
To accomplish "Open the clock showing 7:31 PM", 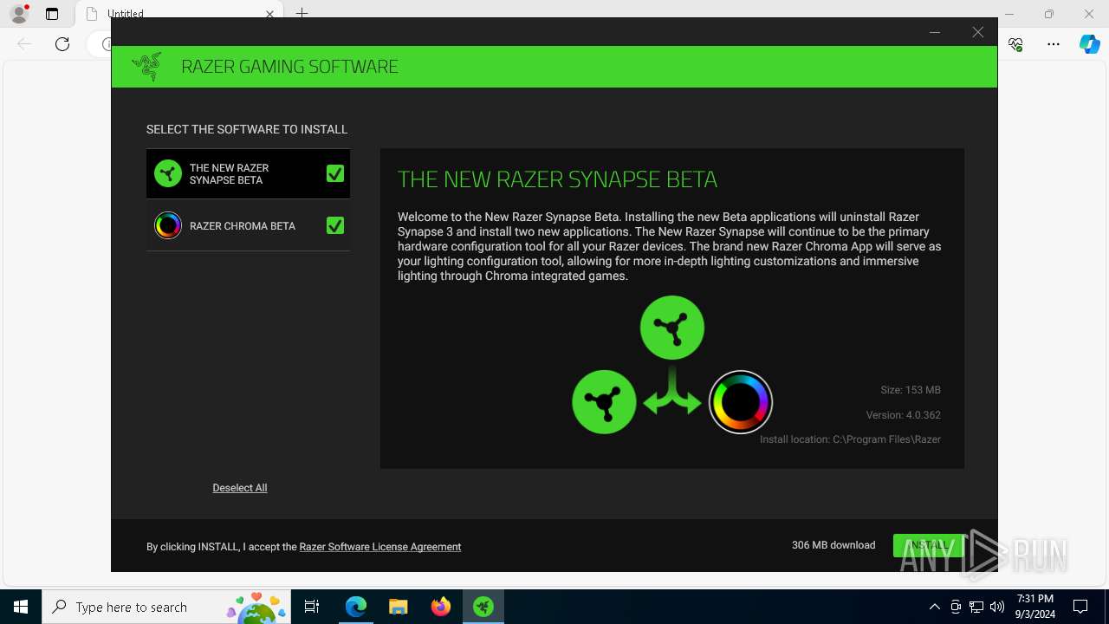I will tap(1035, 607).
